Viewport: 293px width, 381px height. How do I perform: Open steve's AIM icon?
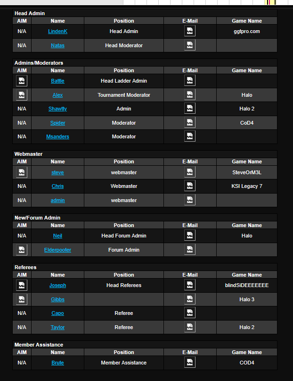click(22, 172)
